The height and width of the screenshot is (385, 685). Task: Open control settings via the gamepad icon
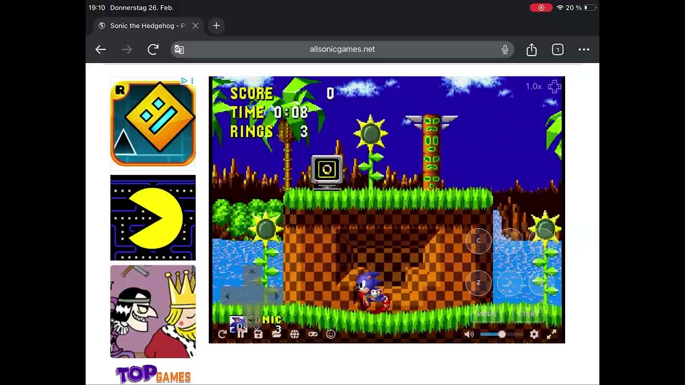(x=313, y=334)
